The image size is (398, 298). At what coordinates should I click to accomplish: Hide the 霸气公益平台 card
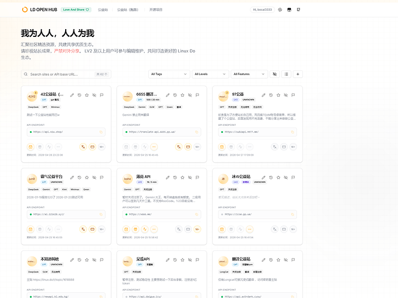[x=94, y=178]
